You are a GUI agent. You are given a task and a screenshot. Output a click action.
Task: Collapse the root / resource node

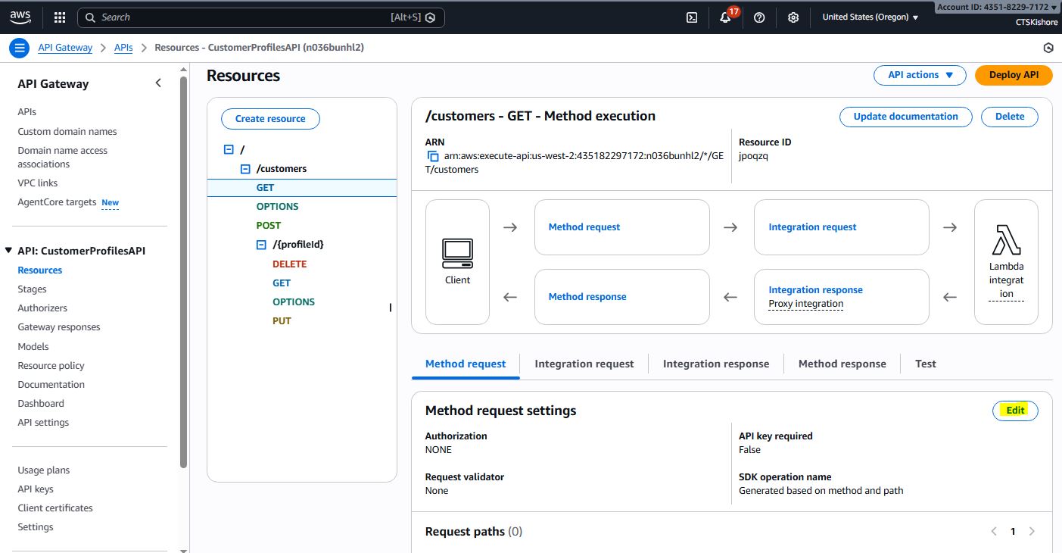tap(229, 150)
